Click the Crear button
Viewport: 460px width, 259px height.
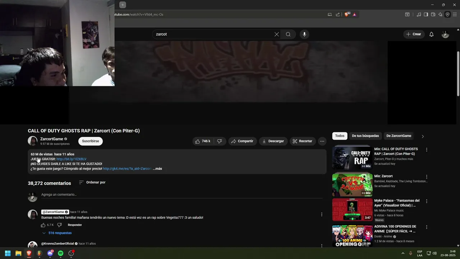(x=413, y=34)
